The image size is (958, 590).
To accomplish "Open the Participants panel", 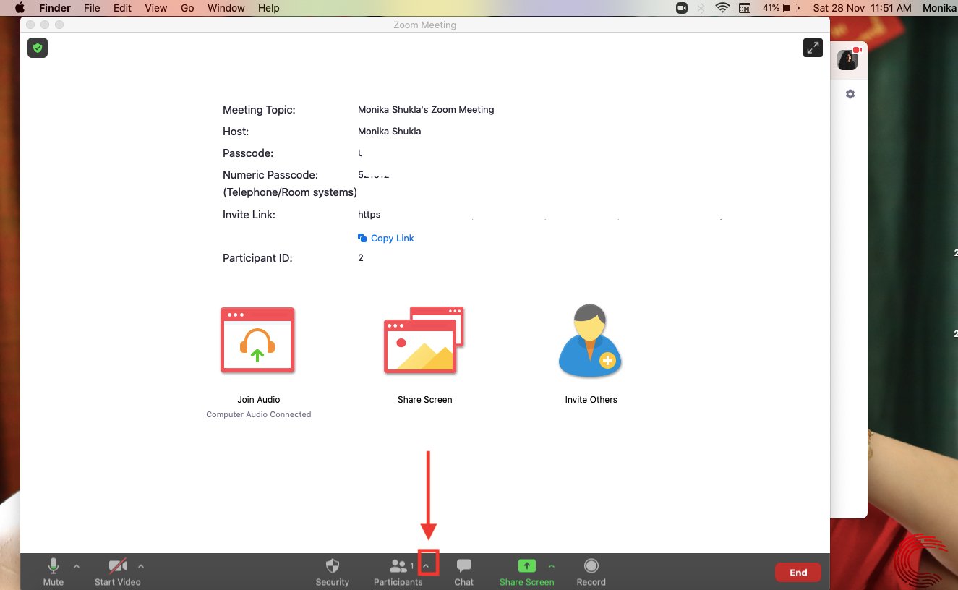I will 398,571.
